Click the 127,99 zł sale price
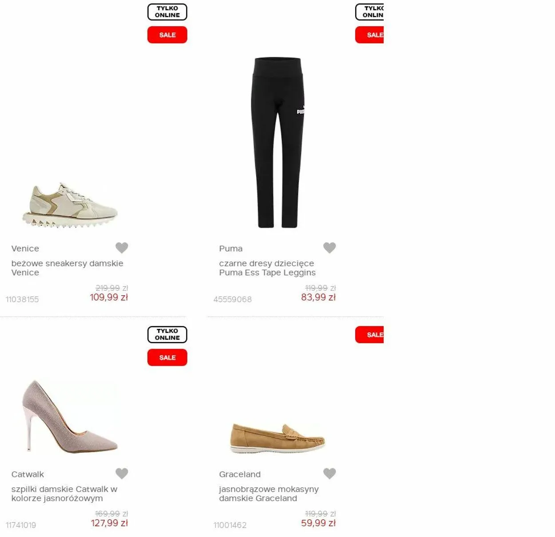Image resolution: width=555 pixels, height=537 pixels. tap(110, 523)
